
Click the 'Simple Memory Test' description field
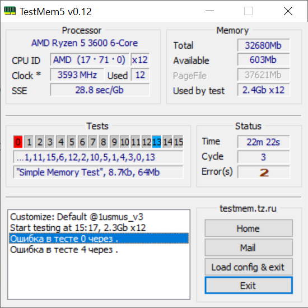(x=98, y=172)
